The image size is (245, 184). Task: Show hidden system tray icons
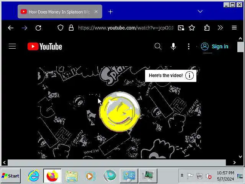(182, 176)
